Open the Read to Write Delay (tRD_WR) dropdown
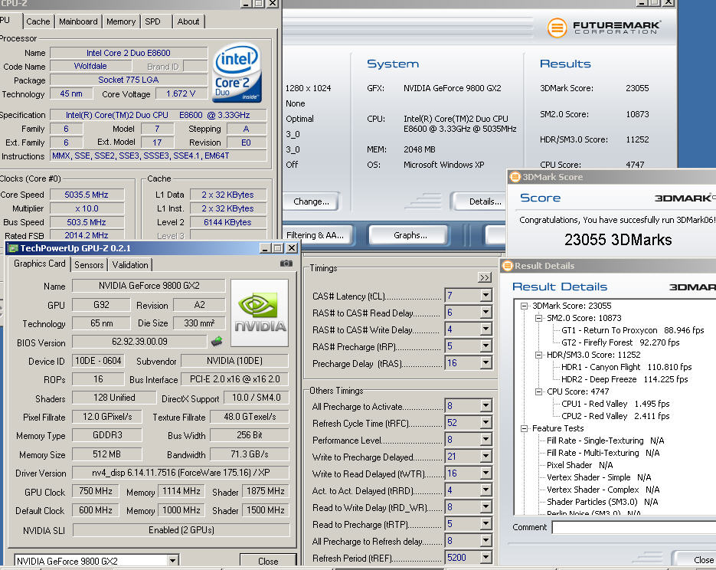This screenshot has width=716, height=570. [x=486, y=507]
